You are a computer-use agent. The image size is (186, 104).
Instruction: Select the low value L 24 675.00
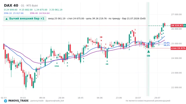click(x=41, y=10)
